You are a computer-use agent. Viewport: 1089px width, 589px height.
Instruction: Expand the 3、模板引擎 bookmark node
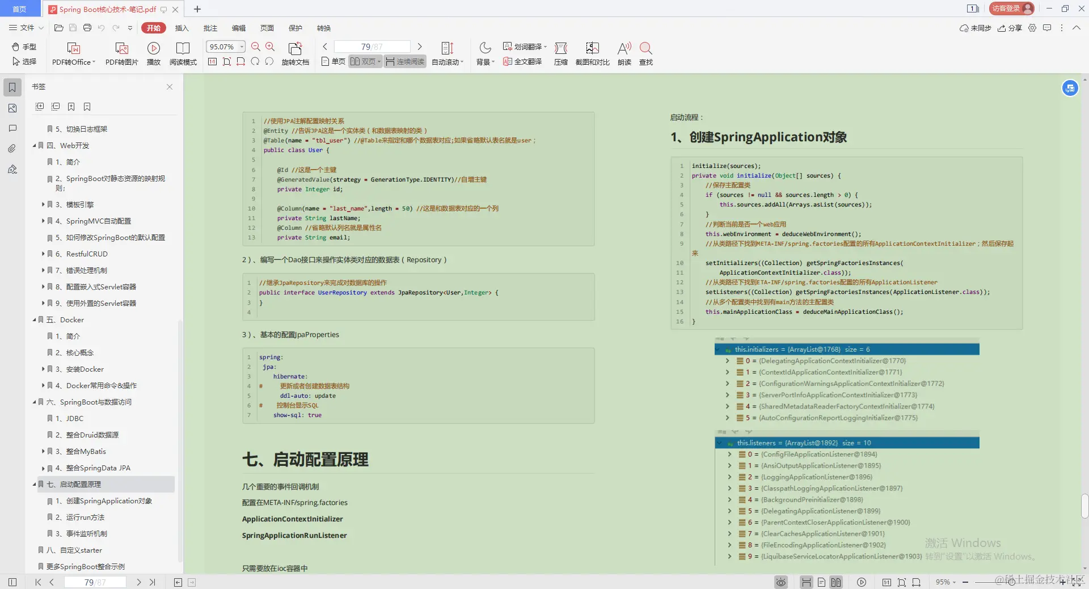43,204
